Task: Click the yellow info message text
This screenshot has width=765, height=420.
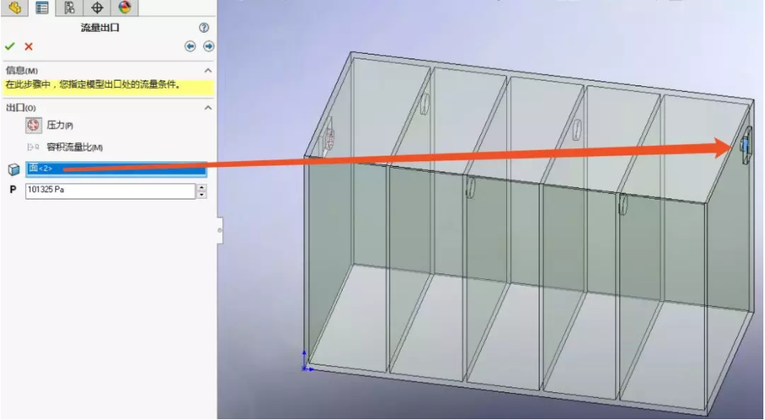Action: tap(94, 85)
